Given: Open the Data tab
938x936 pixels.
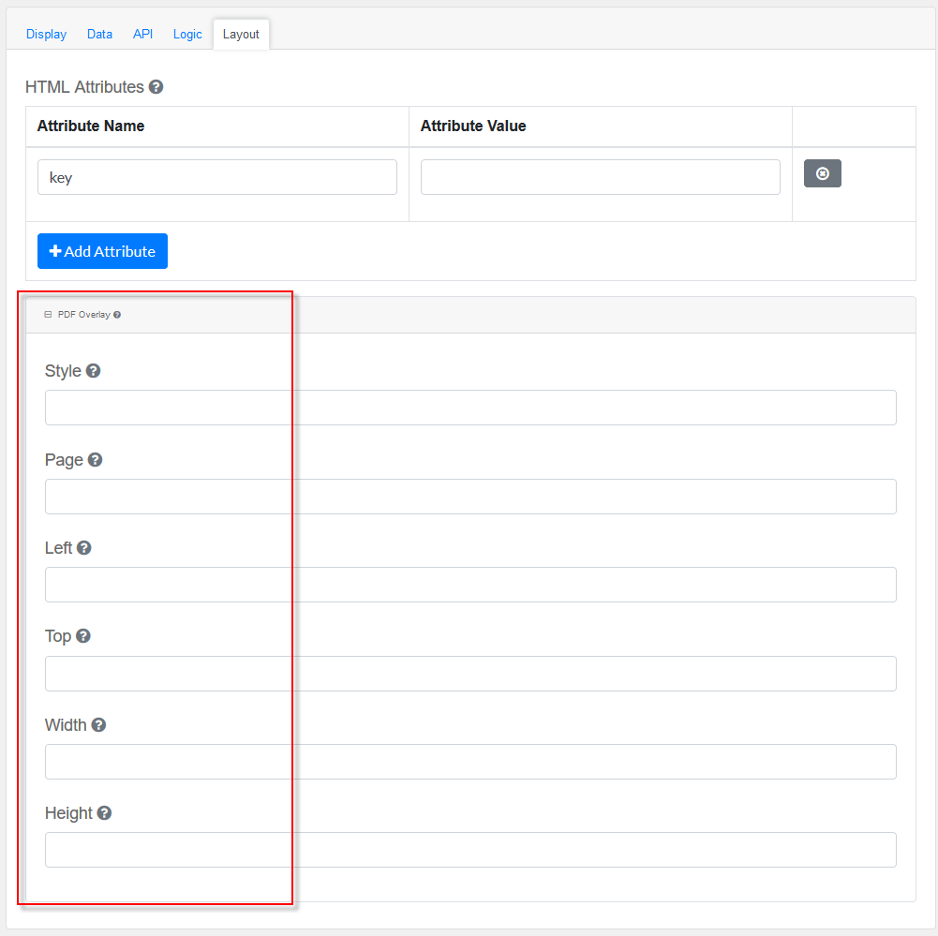Looking at the screenshot, I should click(99, 34).
